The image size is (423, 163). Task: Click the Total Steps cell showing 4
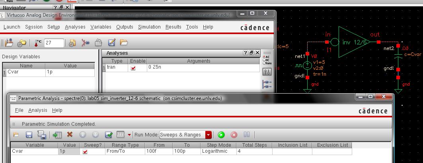pos(254,151)
